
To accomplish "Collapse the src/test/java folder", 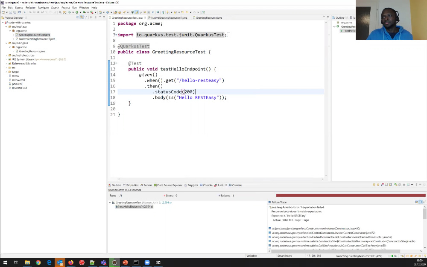I will [x=6, y=26].
